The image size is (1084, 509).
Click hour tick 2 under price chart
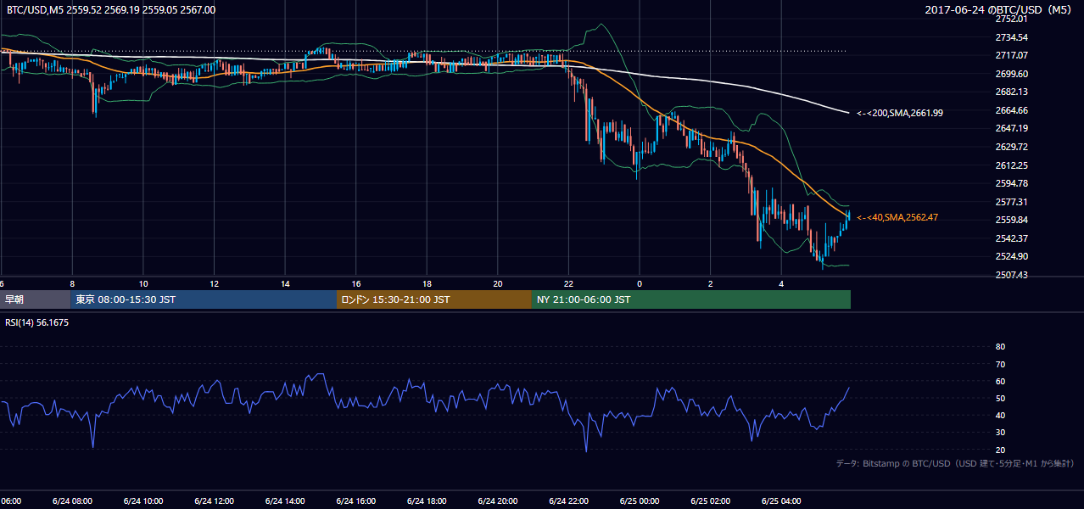coord(710,283)
